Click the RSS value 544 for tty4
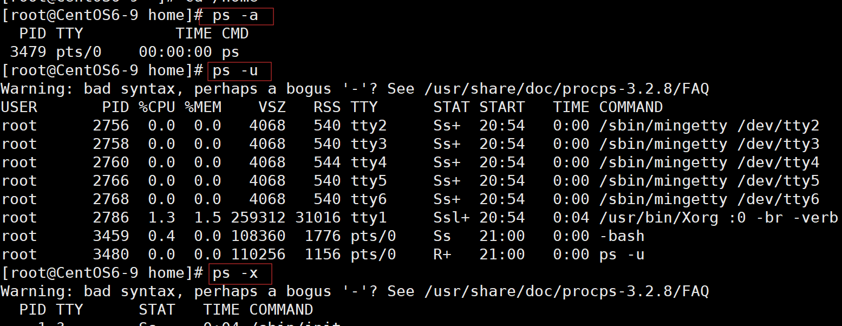Image resolution: width=842 pixels, height=326 pixels. [x=327, y=162]
